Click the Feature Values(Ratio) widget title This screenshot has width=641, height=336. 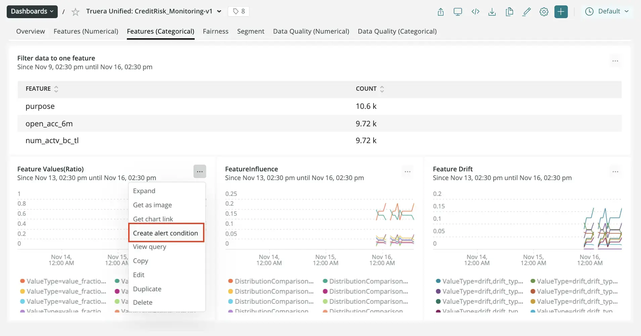[50, 169]
